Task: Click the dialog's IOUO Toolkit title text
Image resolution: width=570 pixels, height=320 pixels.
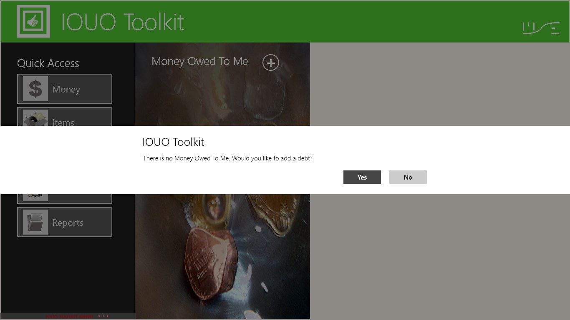Action: (173, 142)
